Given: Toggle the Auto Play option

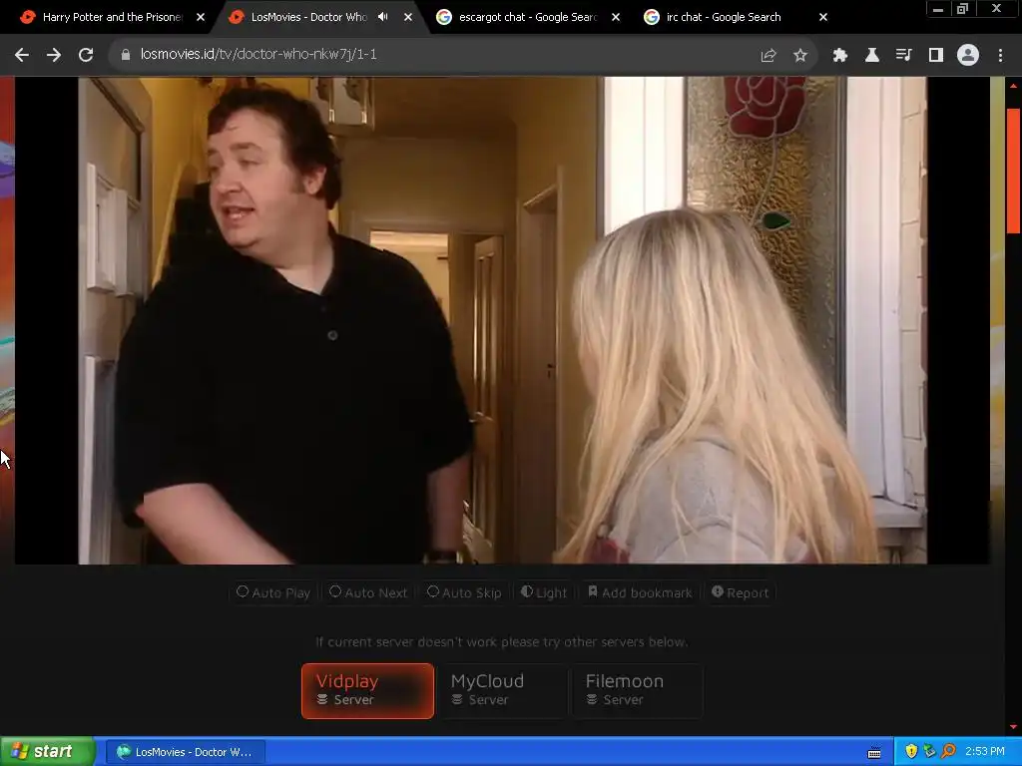Looking at the screenshot, I should pyautogui.click(x=273, y=592).
